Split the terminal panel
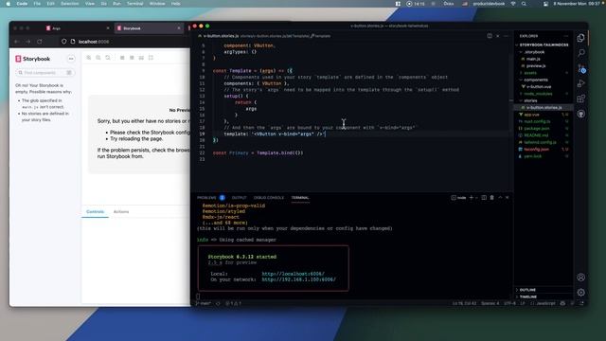The image size is (606, 341). tap(484, 198)
